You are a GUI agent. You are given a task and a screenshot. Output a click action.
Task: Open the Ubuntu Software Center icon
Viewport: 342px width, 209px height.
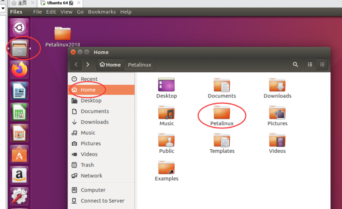tap(19, 155)
